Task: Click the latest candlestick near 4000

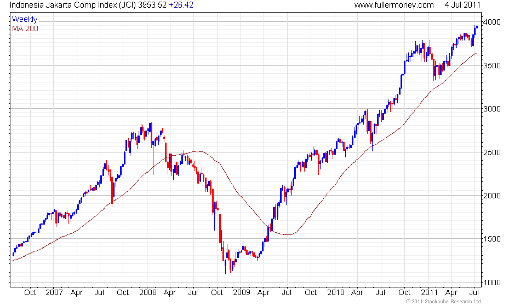Action: (x=477, y=26)
